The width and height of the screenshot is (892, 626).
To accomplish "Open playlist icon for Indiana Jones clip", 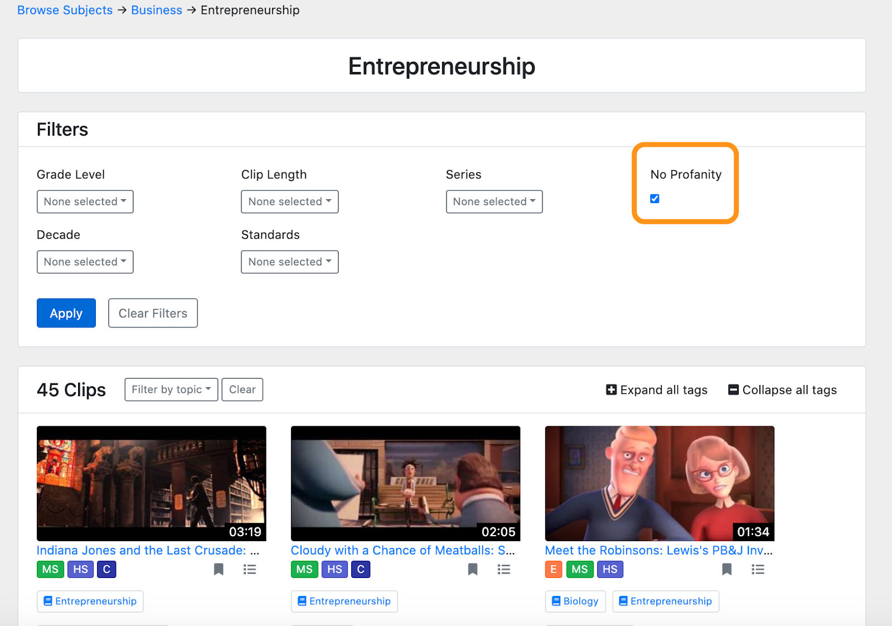I will coord(250,569).
